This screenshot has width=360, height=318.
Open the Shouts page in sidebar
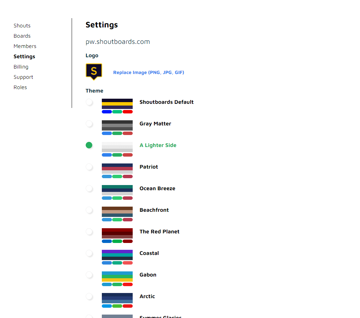coord(22,26)
